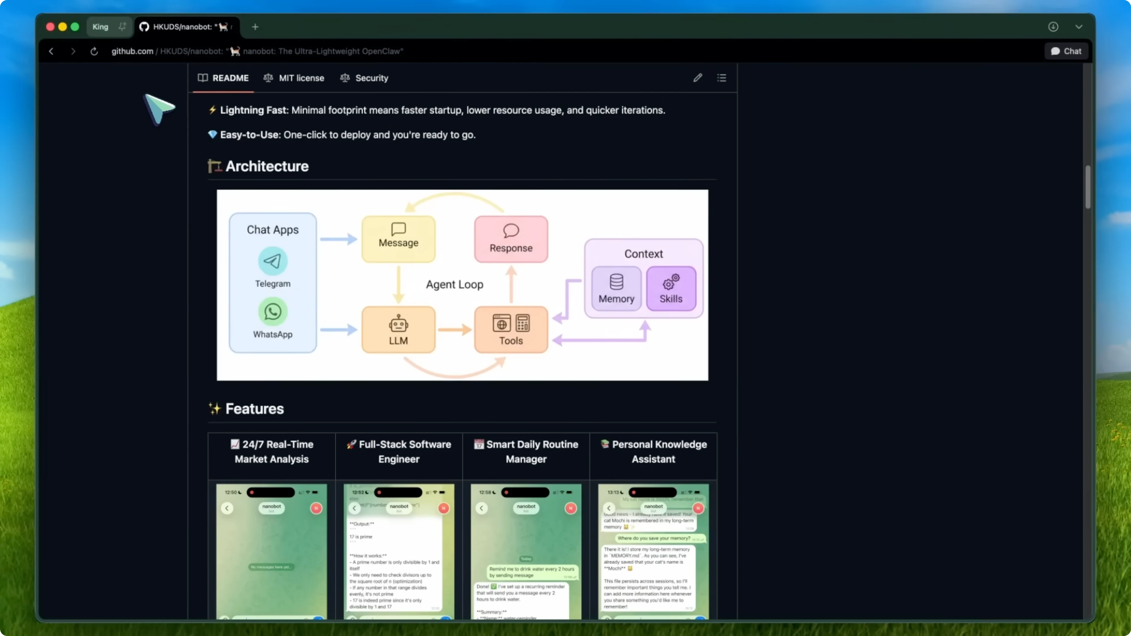
Task: Click the forward navigation arrow
Action: [73, 51]
